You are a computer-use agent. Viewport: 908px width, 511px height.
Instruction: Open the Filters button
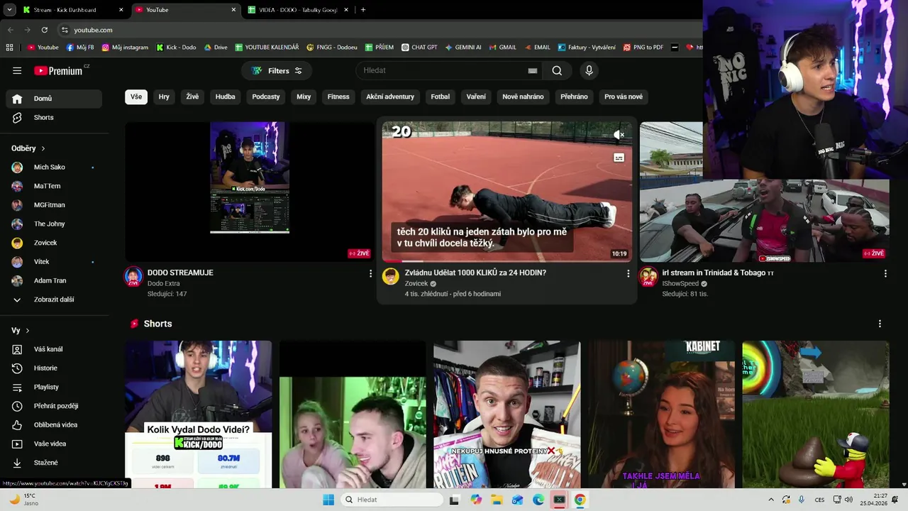[x=277, y=70]
